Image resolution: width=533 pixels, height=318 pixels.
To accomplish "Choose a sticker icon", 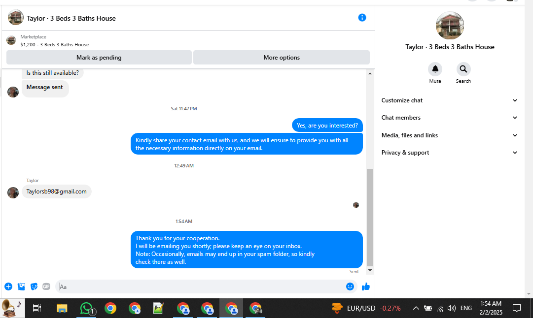I will 34,286.
